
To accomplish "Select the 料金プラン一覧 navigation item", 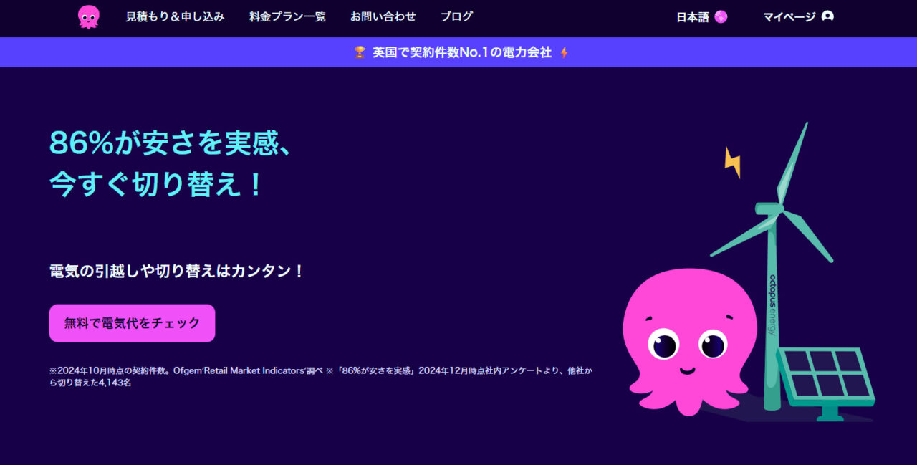I will pyautogui.click(x=287, y=16).
